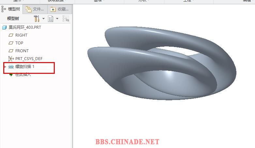255x148 pixels.
Task: Open the 文件... folder browser tab
Action: (35, 9)
